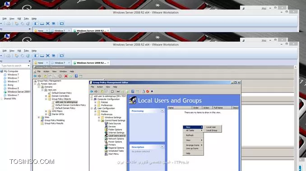Viewport: 306px width, 171px height.
Task: Expand the Starter GPOs node
Action: (46, 114)
